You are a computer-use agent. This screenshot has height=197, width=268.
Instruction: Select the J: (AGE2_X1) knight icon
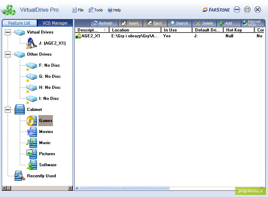pos(31,43)
